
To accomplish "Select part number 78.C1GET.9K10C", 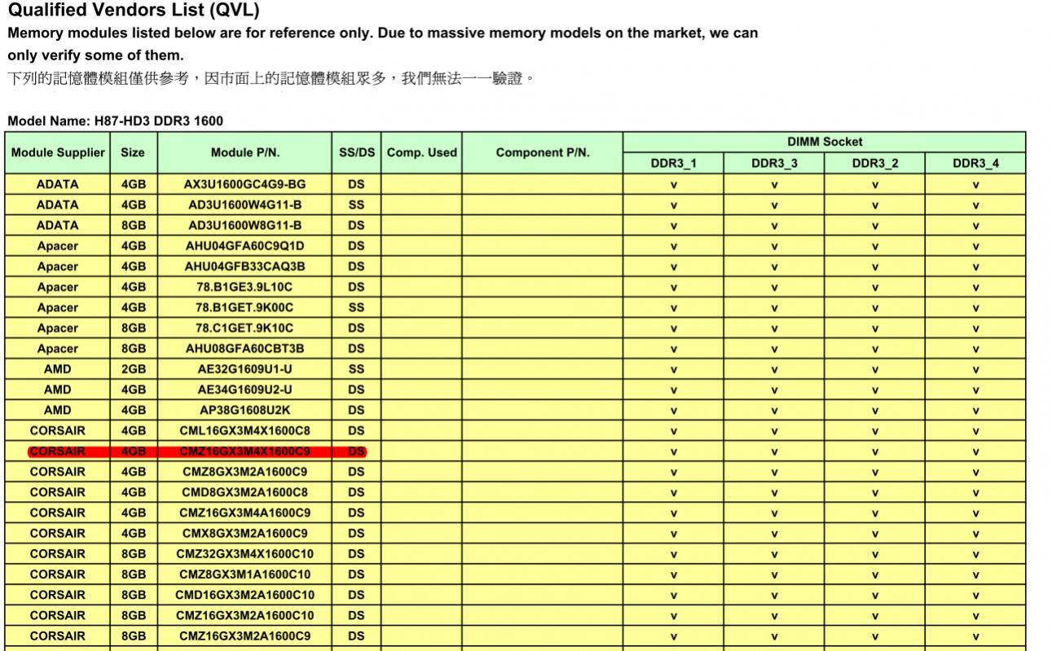I will pos(244,328).
